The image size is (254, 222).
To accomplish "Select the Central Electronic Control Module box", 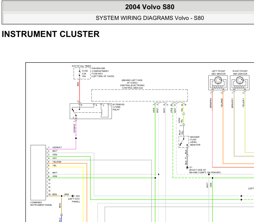I will click(139, 95).
